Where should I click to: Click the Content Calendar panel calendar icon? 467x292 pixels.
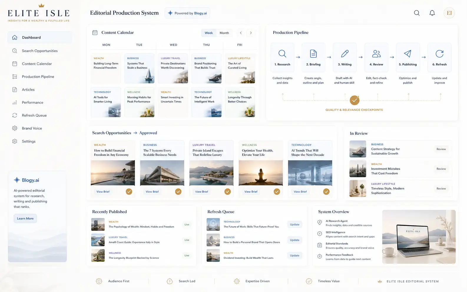pyautogui.click(x=95, y=33)
